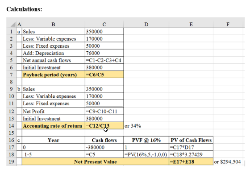
Task: Click the 'Calculations:' heading
Action: tap(24, 9)
